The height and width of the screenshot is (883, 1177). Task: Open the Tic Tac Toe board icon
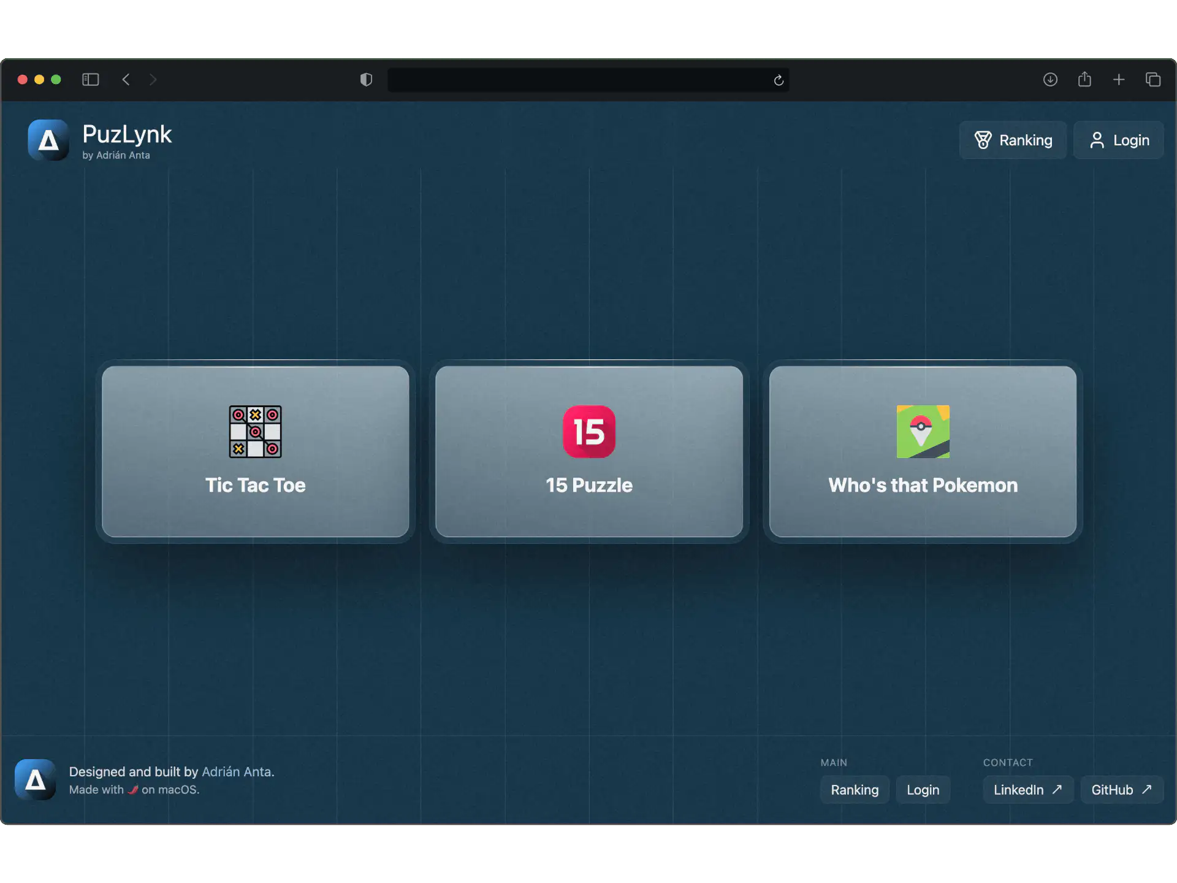pyautogui.click(x=255, y=432)
